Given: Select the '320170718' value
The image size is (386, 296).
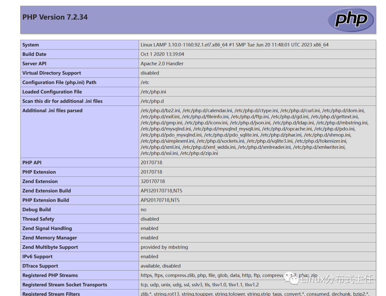Looking at the screenshot, I should [153, 181].
